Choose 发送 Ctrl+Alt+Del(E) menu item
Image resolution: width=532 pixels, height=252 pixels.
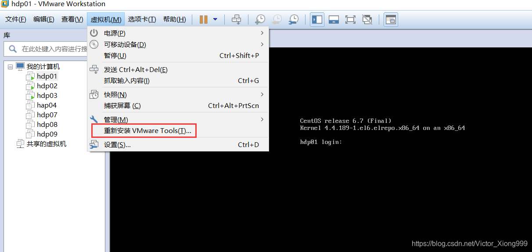tap(178, 69)
